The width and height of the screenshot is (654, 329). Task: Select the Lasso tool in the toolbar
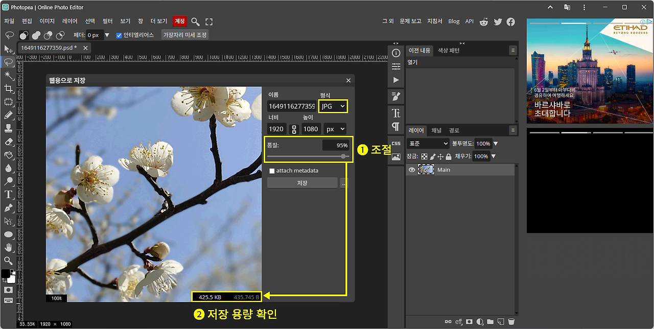coord(8,62)
